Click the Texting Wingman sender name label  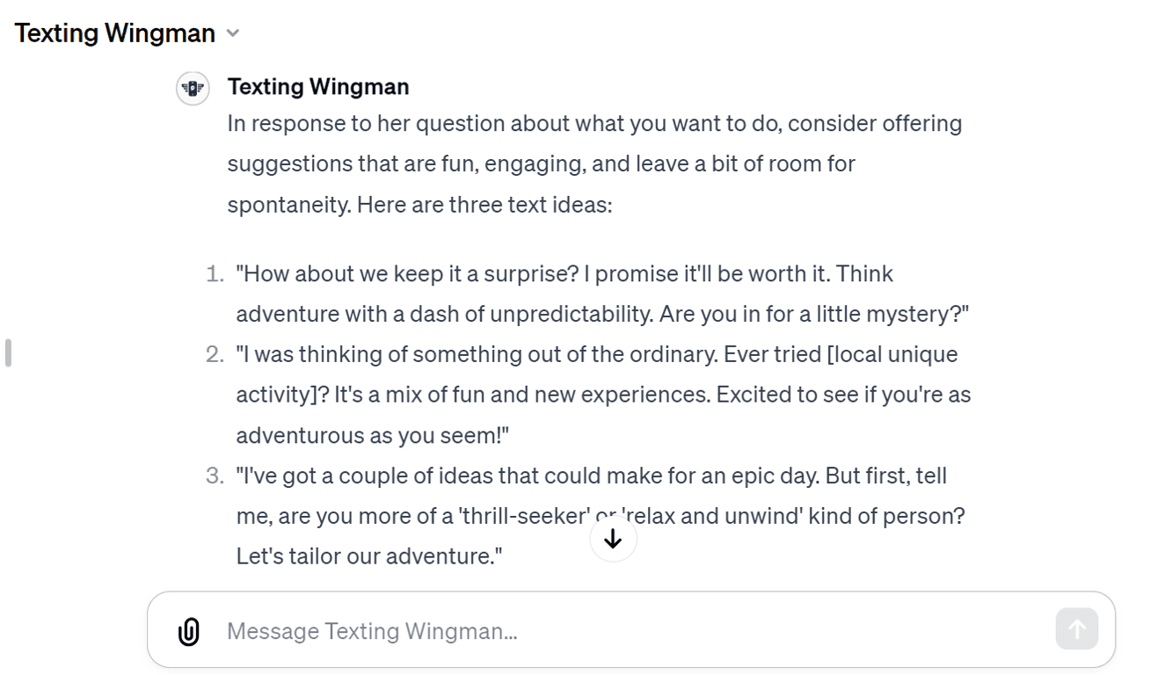[318, 86]
